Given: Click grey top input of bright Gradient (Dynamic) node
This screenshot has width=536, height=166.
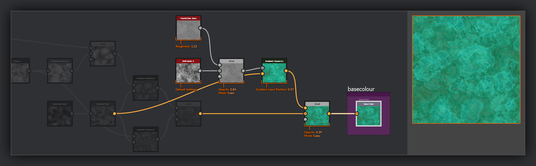Looking at the screenshot, I should point(263,68).
